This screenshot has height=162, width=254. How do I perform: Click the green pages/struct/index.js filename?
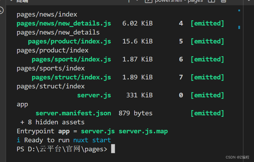click(x=71, y=77)
